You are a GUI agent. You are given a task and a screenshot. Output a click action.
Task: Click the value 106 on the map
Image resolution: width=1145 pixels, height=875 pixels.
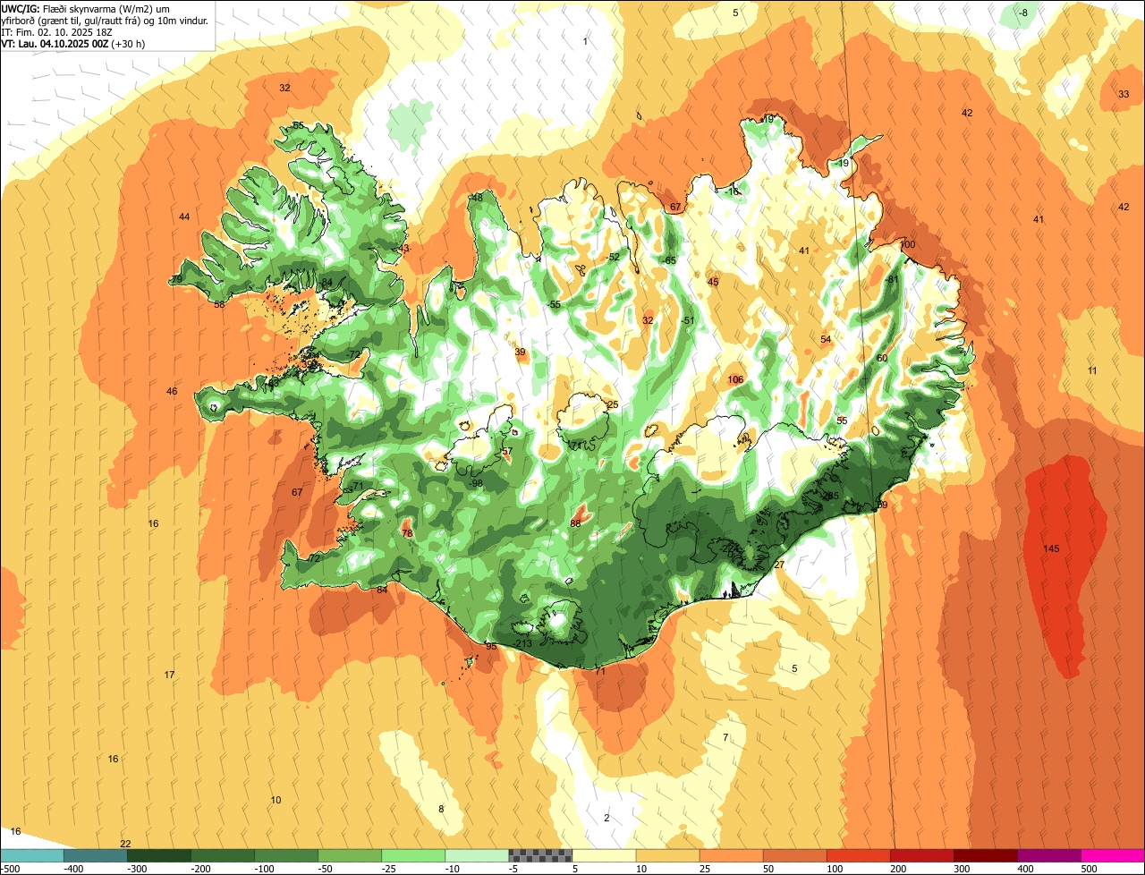tap(736, 379)
